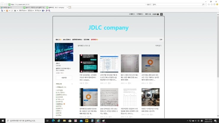Open Home icon dropdown arrow in command bar
The height and width of the screenshot is (123, 219).
pos(4,10)
